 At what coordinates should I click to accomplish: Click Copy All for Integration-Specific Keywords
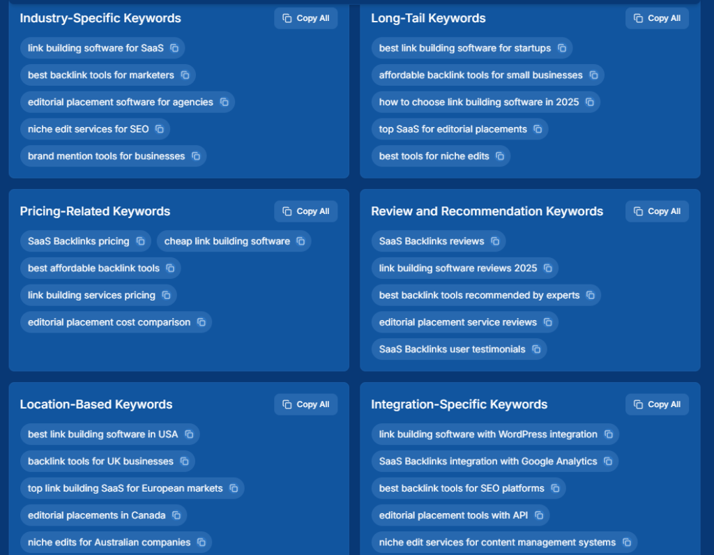[656, 404]
